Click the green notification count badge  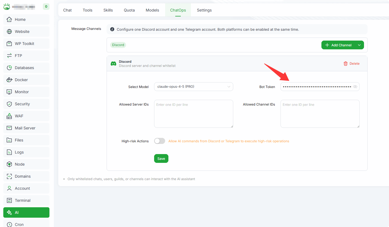coord(46,7)
